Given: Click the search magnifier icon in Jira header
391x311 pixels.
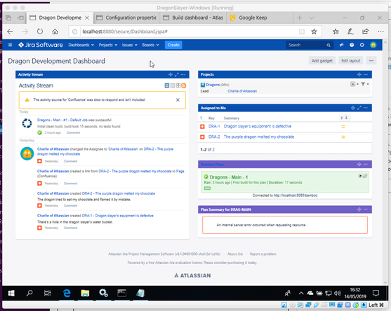Looking at the screenshot, I should click(x=329, y=46).
